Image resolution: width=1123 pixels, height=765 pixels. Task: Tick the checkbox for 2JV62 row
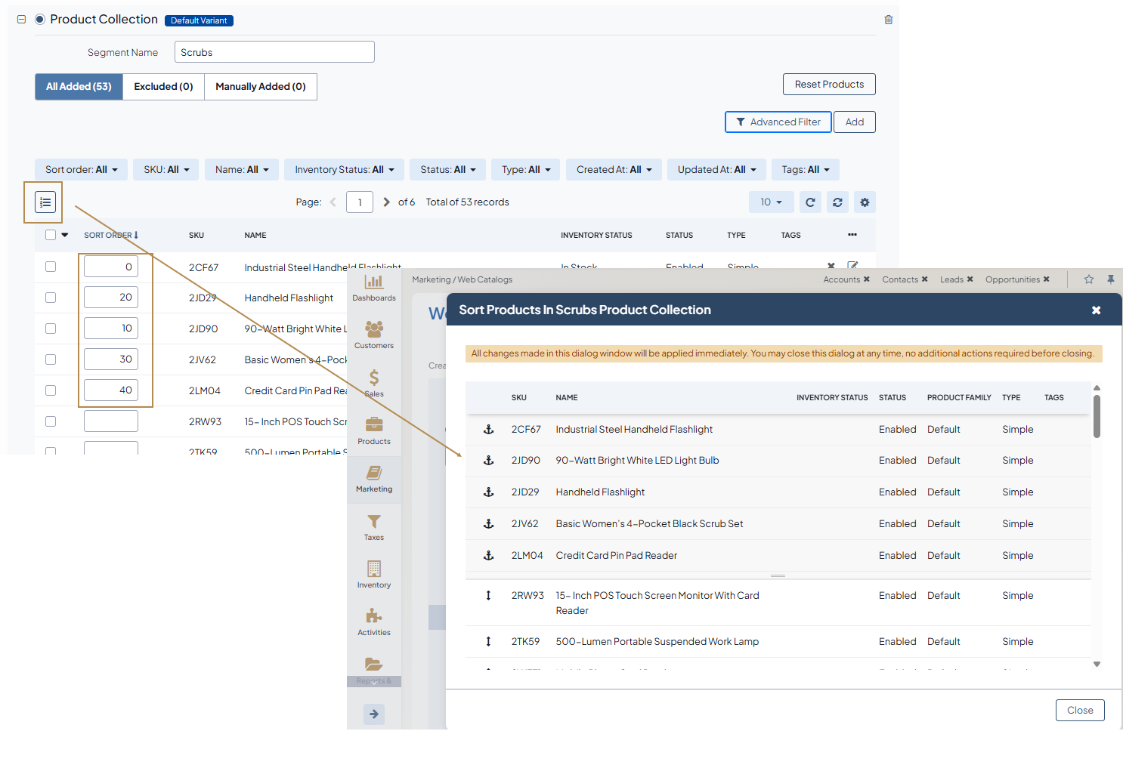coord(51,359)
